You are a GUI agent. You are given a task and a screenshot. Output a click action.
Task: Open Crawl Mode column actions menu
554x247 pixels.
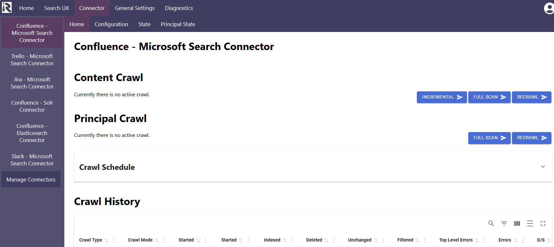click(x=164, y=240)
